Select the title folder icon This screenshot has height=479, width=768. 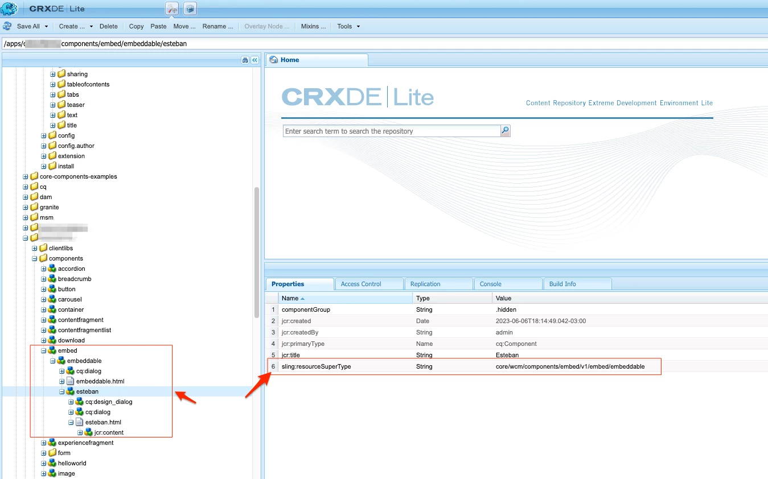(61, 125)
